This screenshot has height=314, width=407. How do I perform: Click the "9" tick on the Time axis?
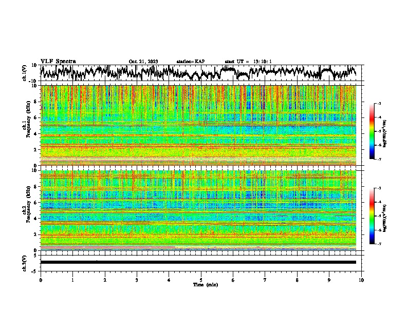pyautogui.click(x=329, y=280)
